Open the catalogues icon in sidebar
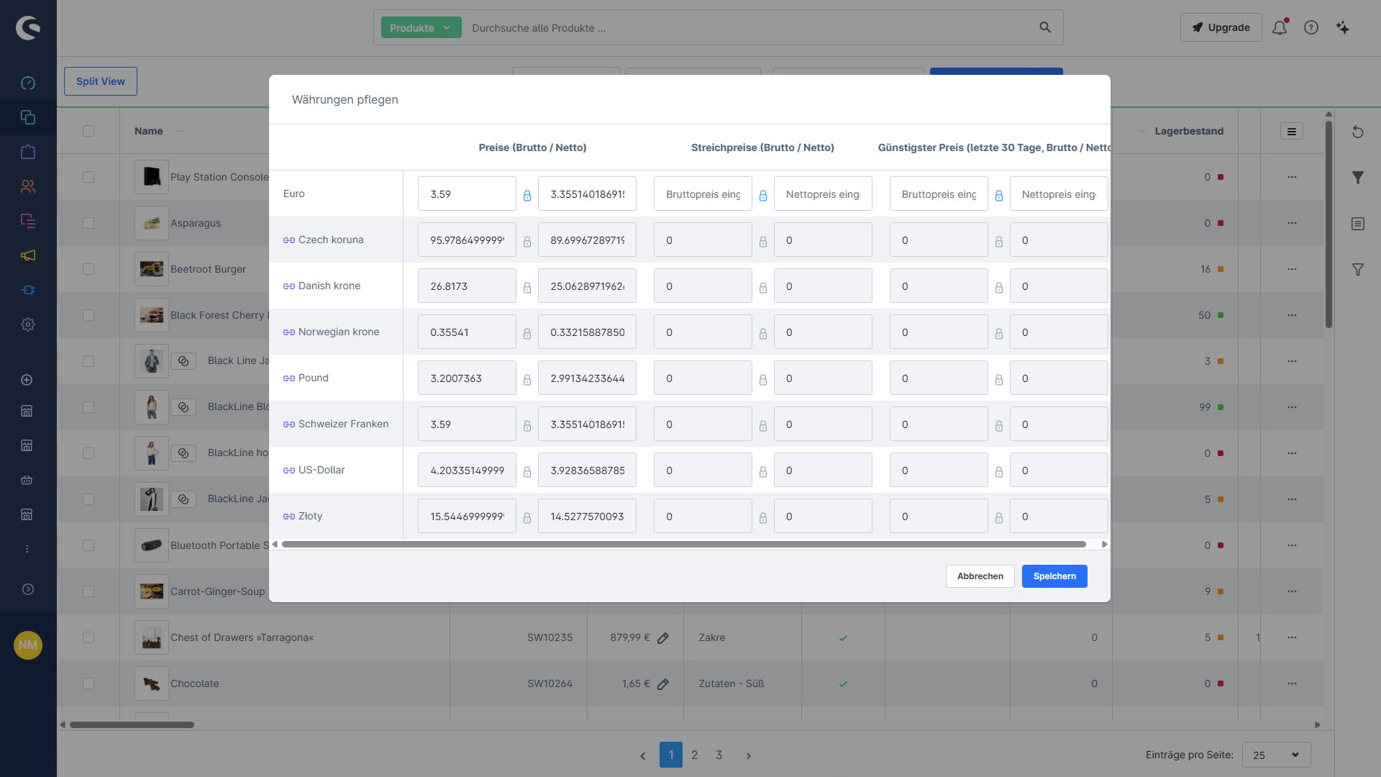This screenshot has height=777, width=1381. [x=28, y=117]
